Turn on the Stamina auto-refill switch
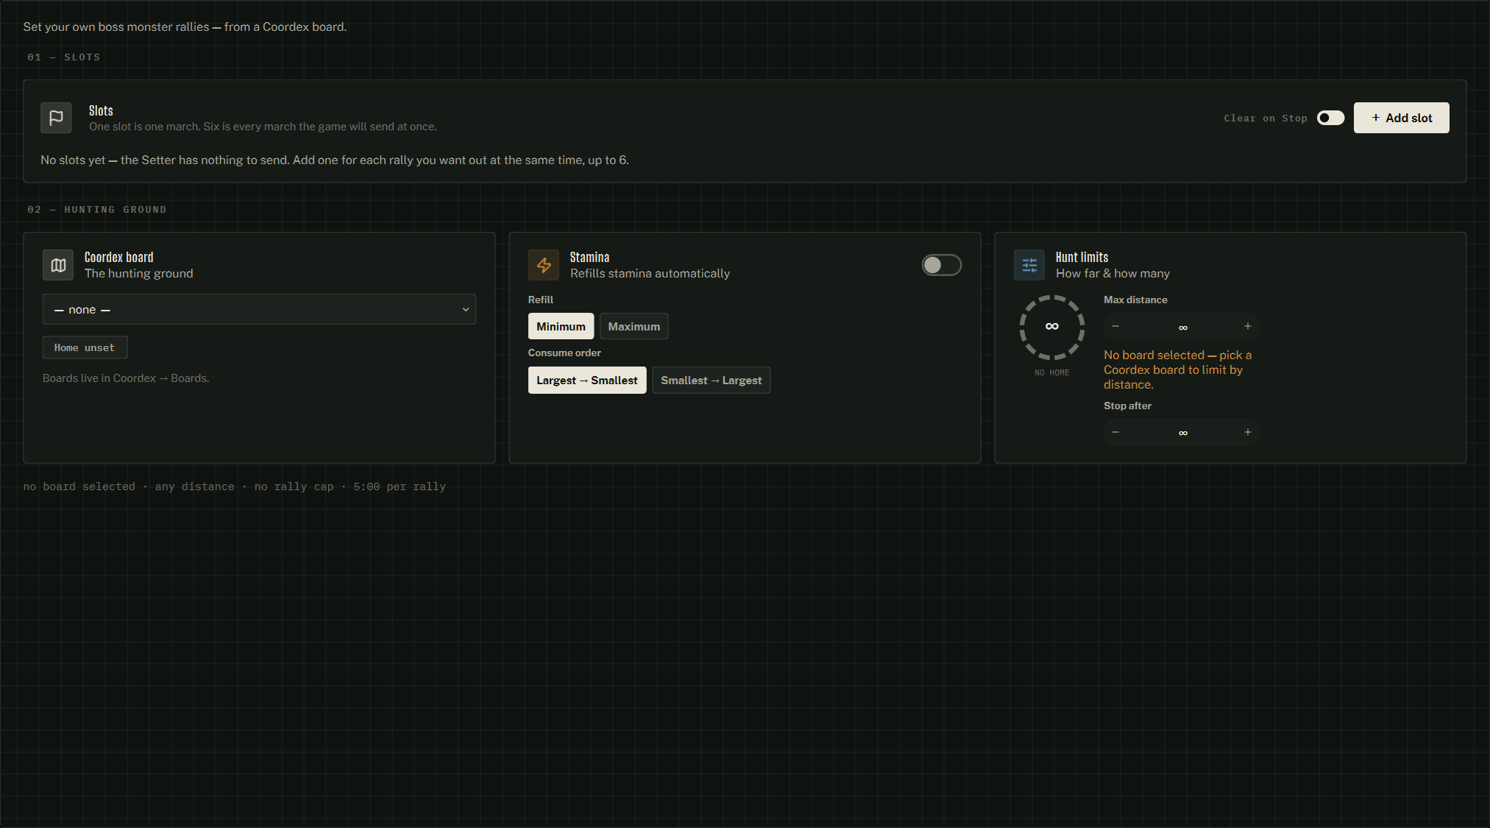The image size is (1490, 828). pos(942,265)
